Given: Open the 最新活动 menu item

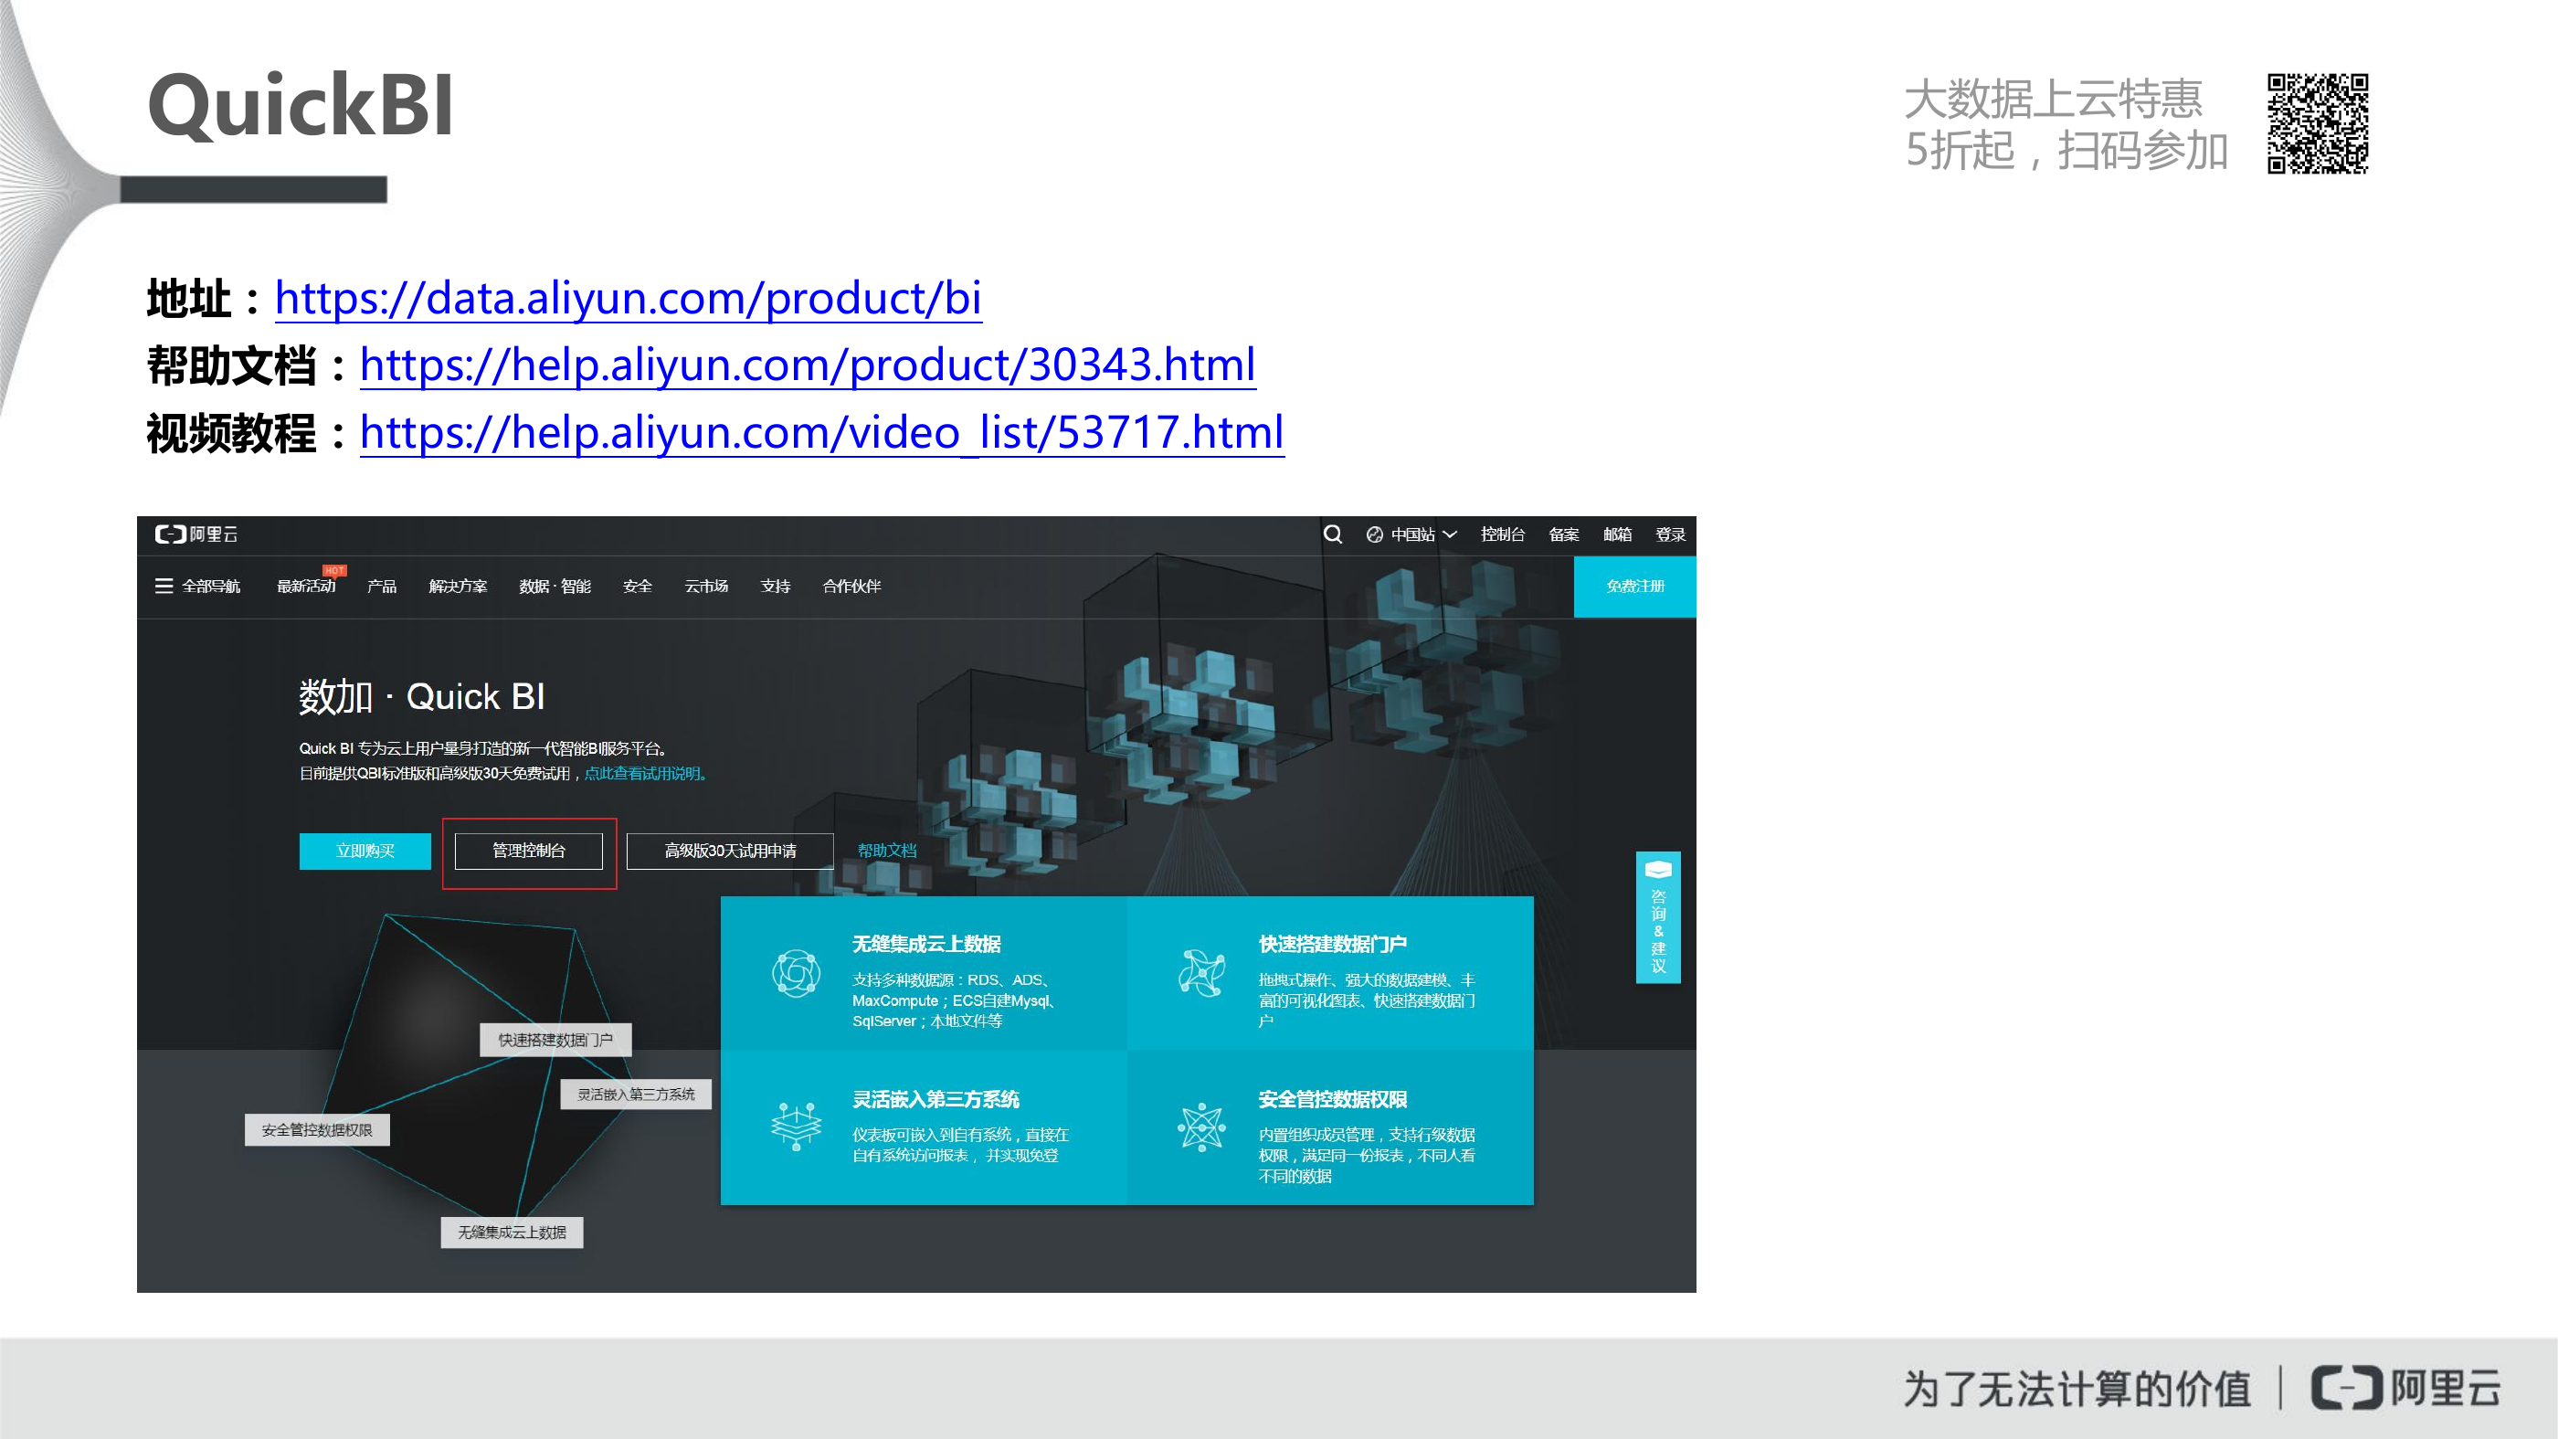Looking at the screenshot, I should pyautogui.click(x=306, y=586).
